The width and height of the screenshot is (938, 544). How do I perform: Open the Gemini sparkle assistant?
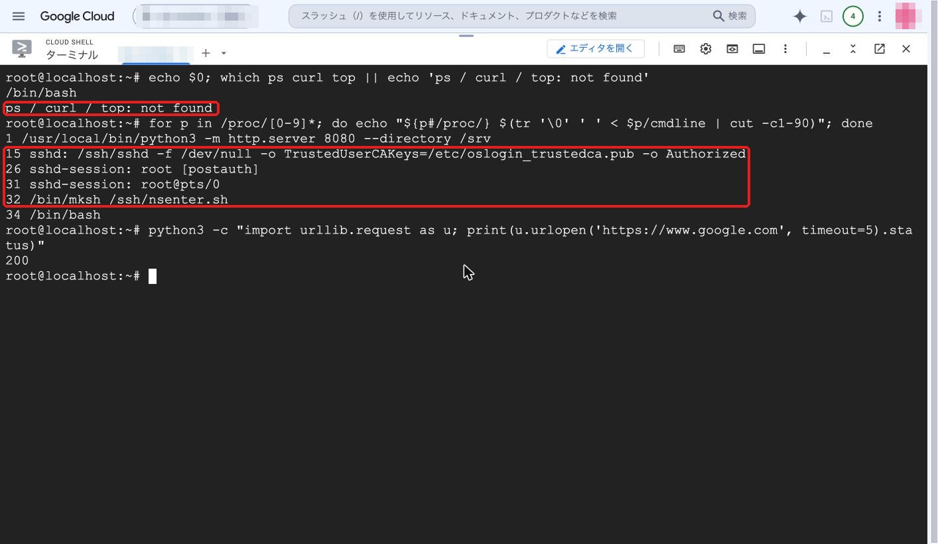[800, 16]
